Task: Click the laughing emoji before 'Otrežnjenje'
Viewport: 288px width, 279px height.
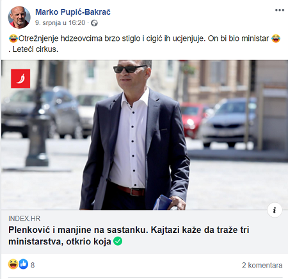Action: pos(13,38)
